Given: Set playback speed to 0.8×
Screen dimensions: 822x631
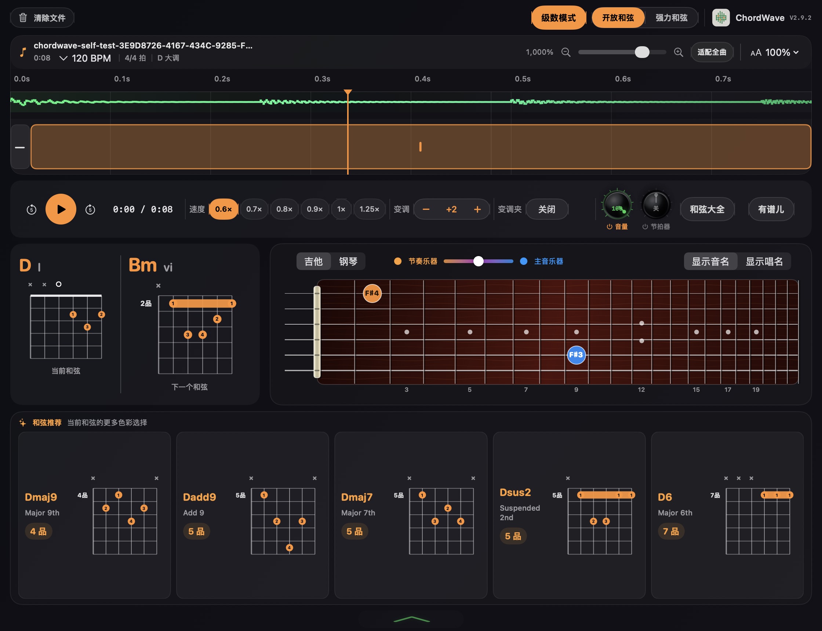Looking at the screenshot, I should point(284,209).
